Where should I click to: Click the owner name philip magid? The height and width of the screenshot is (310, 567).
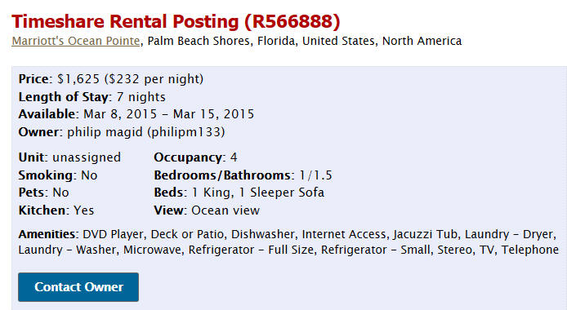[x=105, y=131]
